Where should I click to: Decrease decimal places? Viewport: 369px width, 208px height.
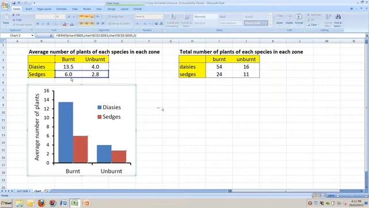pos(161,24)
